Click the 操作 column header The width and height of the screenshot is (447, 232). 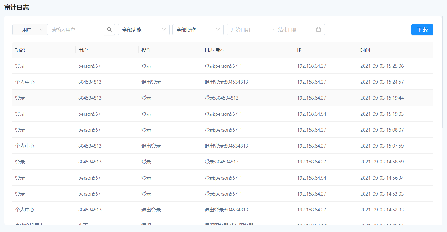pos(146,50)
